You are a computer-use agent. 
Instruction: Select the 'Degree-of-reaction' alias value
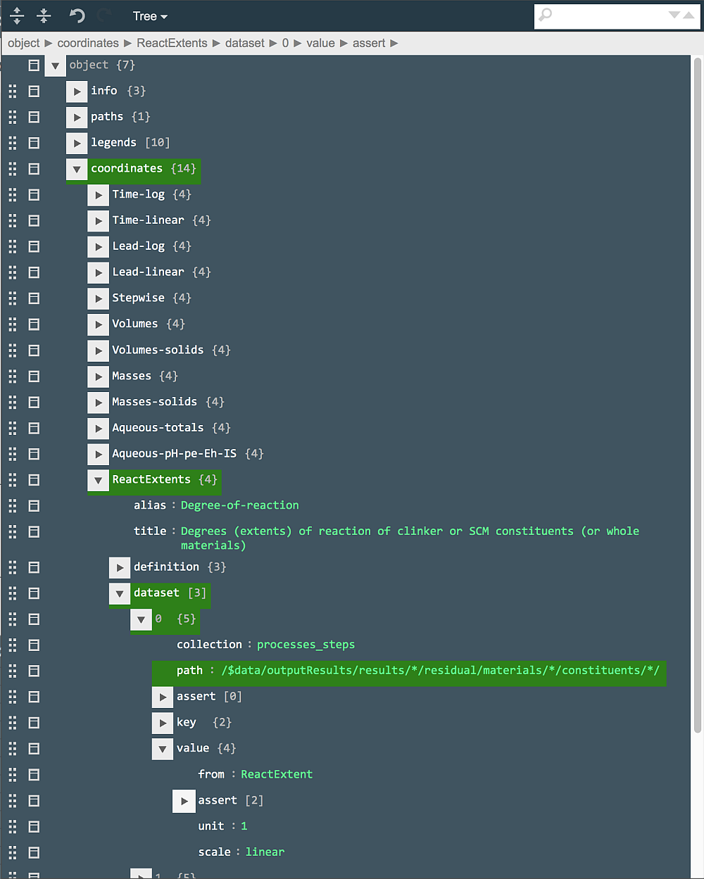click(x=239, y=505)
